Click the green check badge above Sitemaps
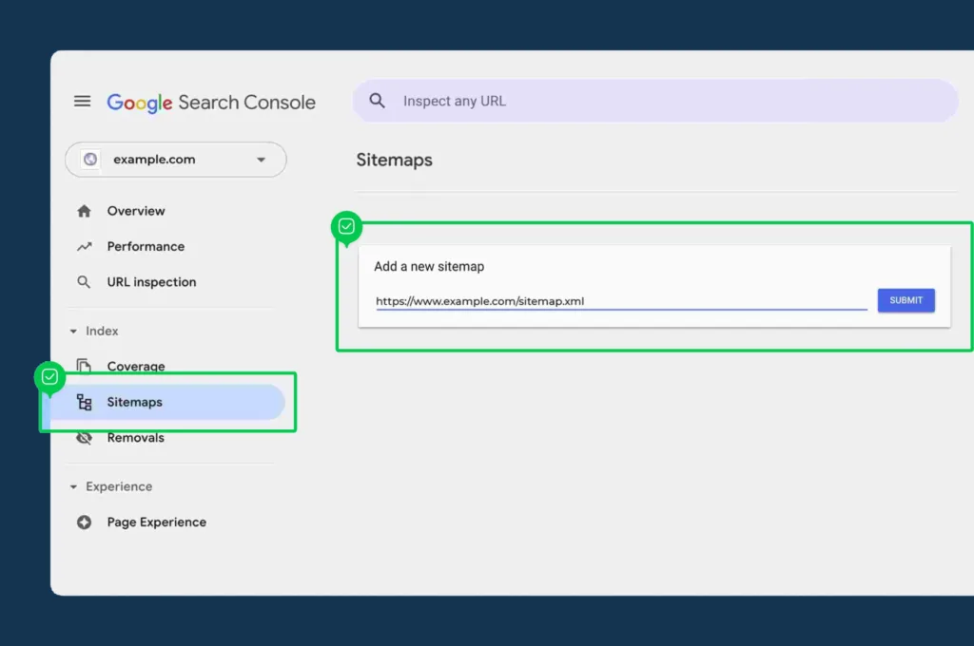The height and width of the screenshot is (646, 974). (49, 377)
